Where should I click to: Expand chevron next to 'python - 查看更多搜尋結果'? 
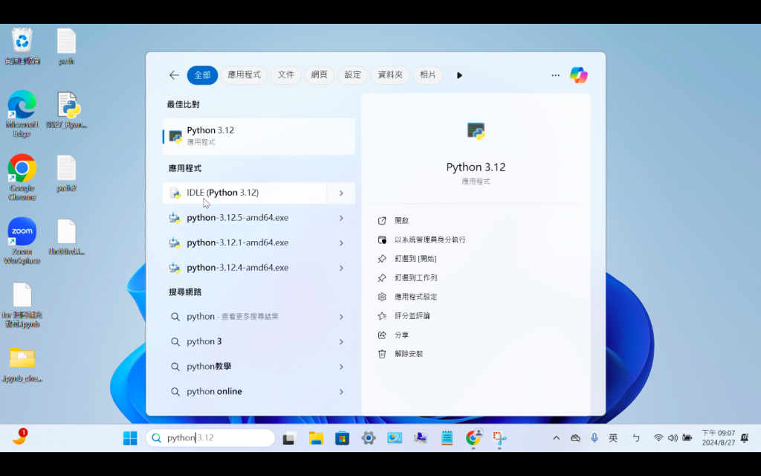tap(341, 317)
